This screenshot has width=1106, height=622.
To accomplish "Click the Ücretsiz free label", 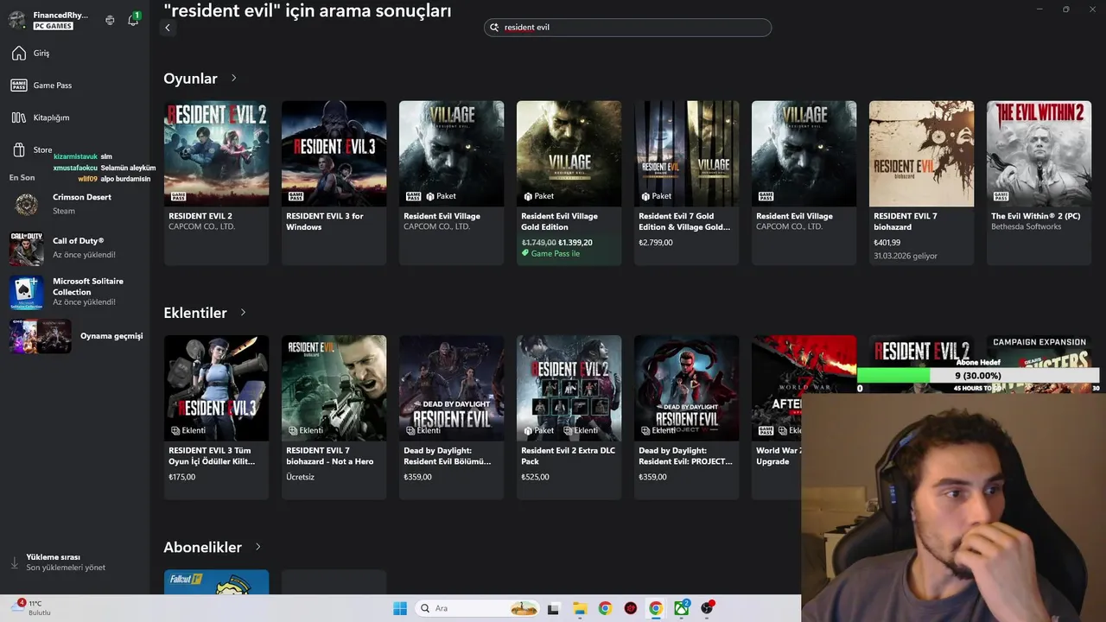I will click(x=300, y=477).
